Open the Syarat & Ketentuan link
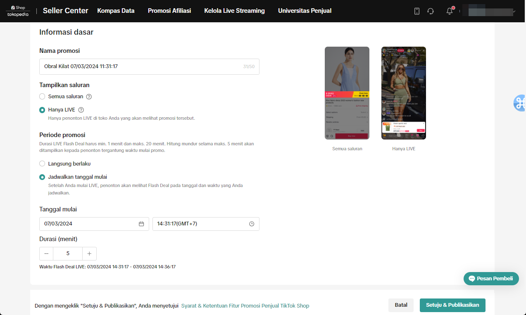The image size is (526, 315). point(245,306)
